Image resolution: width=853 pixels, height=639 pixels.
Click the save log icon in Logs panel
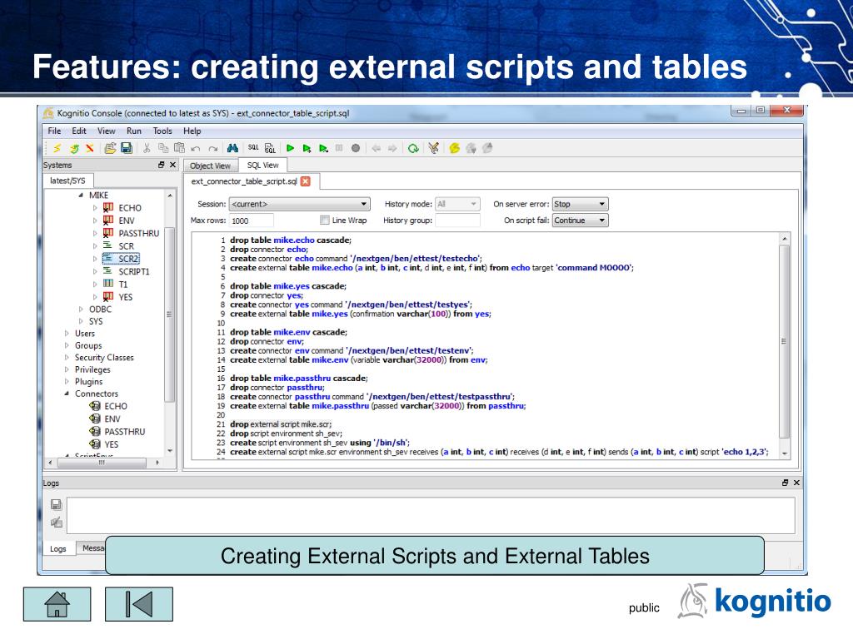56,504
